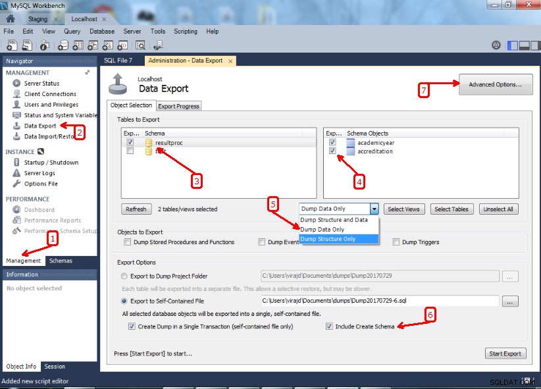Open the File menu
The image size is (541, 389).
9,32
